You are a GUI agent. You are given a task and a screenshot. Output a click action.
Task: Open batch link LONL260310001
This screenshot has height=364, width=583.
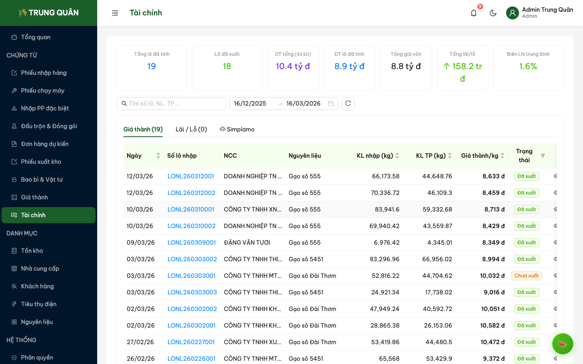[x=191, y=210]
